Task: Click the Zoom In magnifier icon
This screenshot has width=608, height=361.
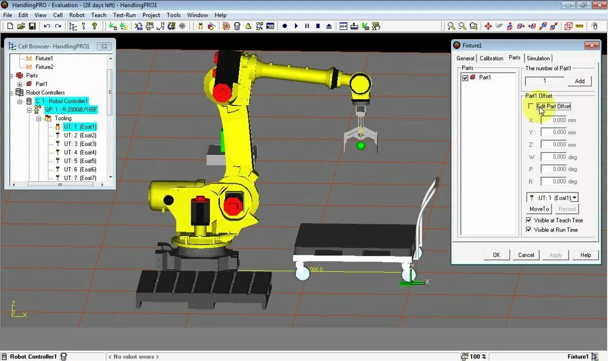Action: [x=451, y=26]
